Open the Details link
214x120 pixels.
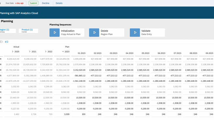(59, 3)
